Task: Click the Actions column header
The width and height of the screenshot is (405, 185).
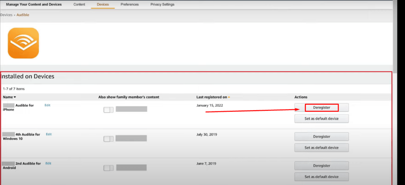Action: point(301,97)
